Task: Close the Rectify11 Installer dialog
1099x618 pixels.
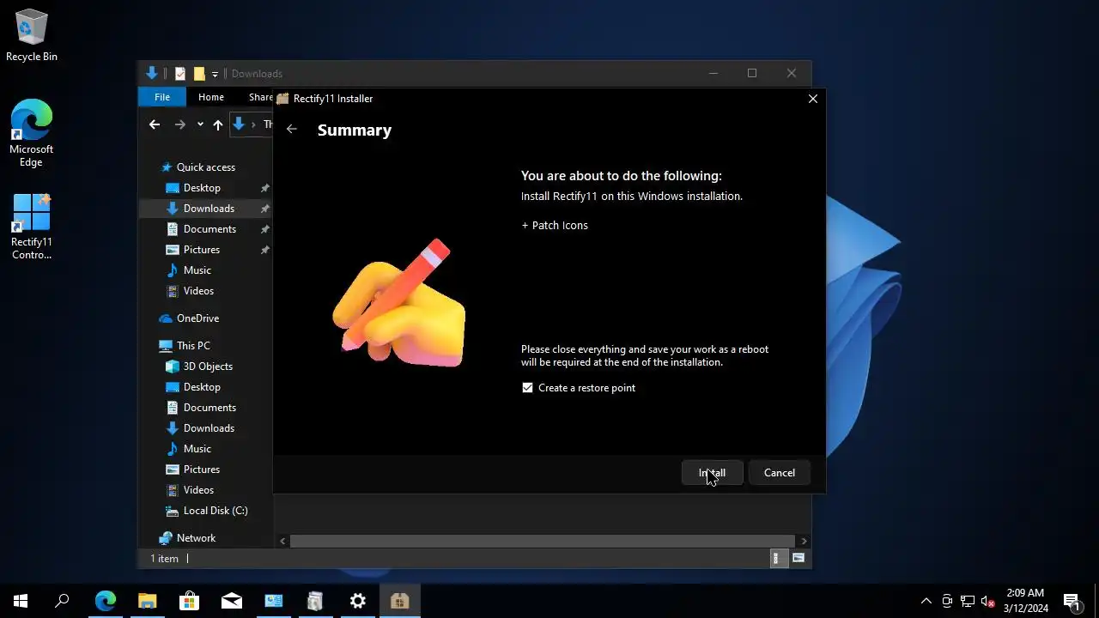Action: click(x=812, y=99)
